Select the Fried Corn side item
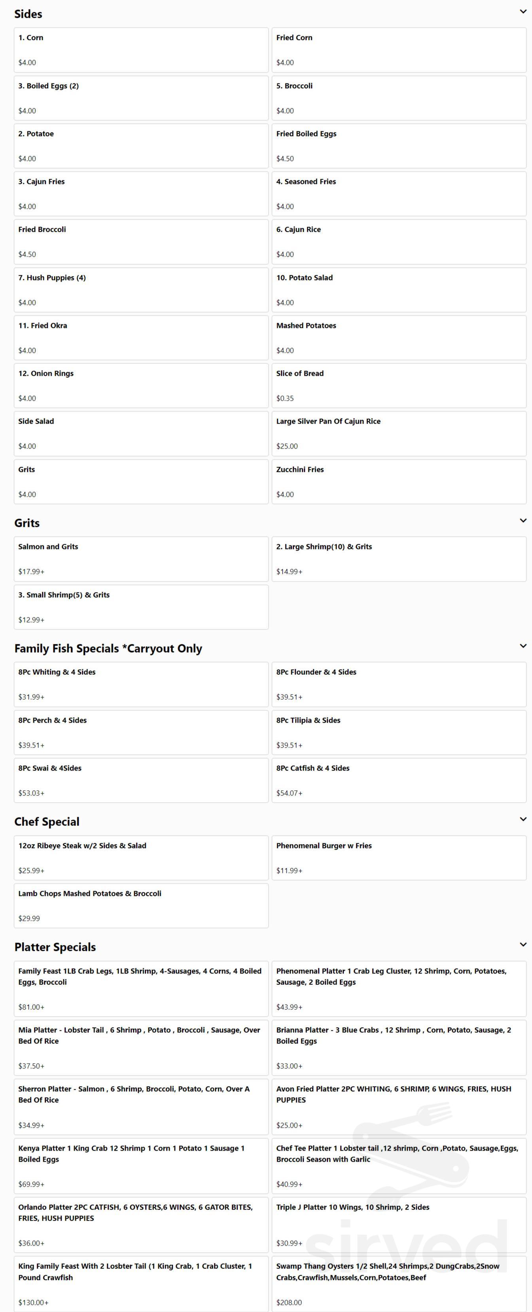 (399, 50)
